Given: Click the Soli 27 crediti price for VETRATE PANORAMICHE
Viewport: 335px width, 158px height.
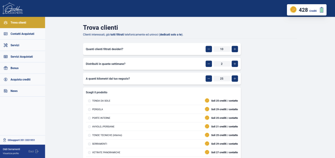Looking at the screenshot, I should 224,152.
